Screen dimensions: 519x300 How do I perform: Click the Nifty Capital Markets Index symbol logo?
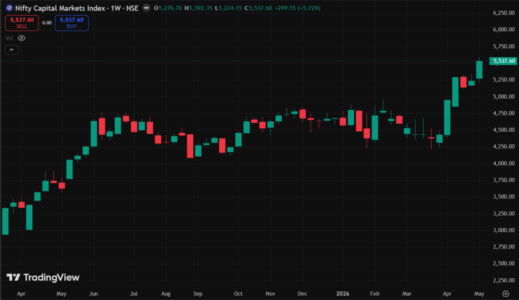(x=9, y=8)
